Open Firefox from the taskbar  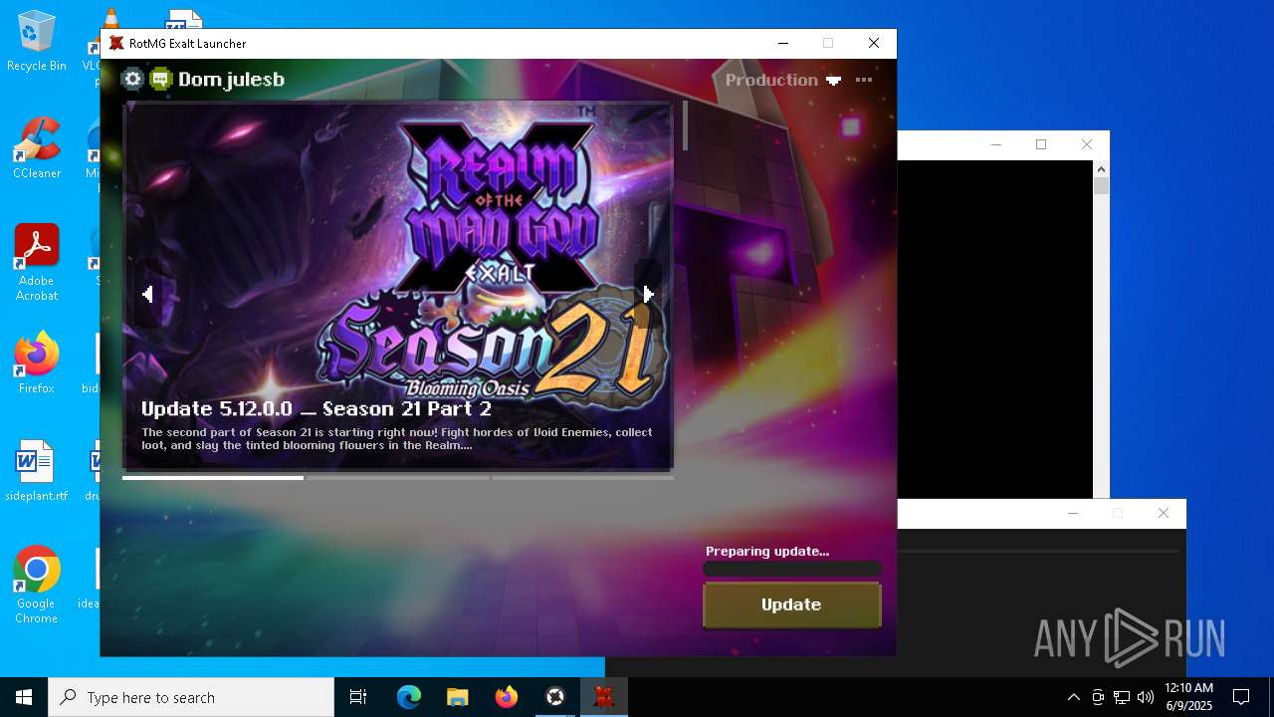coord(507,697)
